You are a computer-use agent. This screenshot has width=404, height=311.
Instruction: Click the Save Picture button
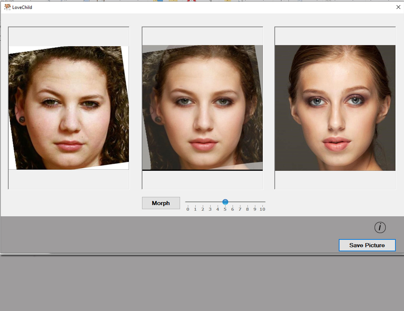(367, 245)
